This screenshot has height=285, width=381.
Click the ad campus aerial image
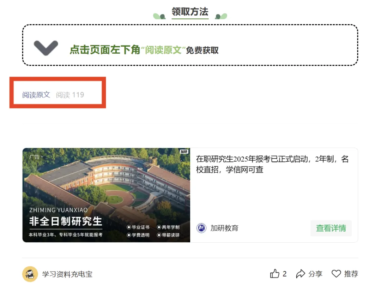coord(106,195)
